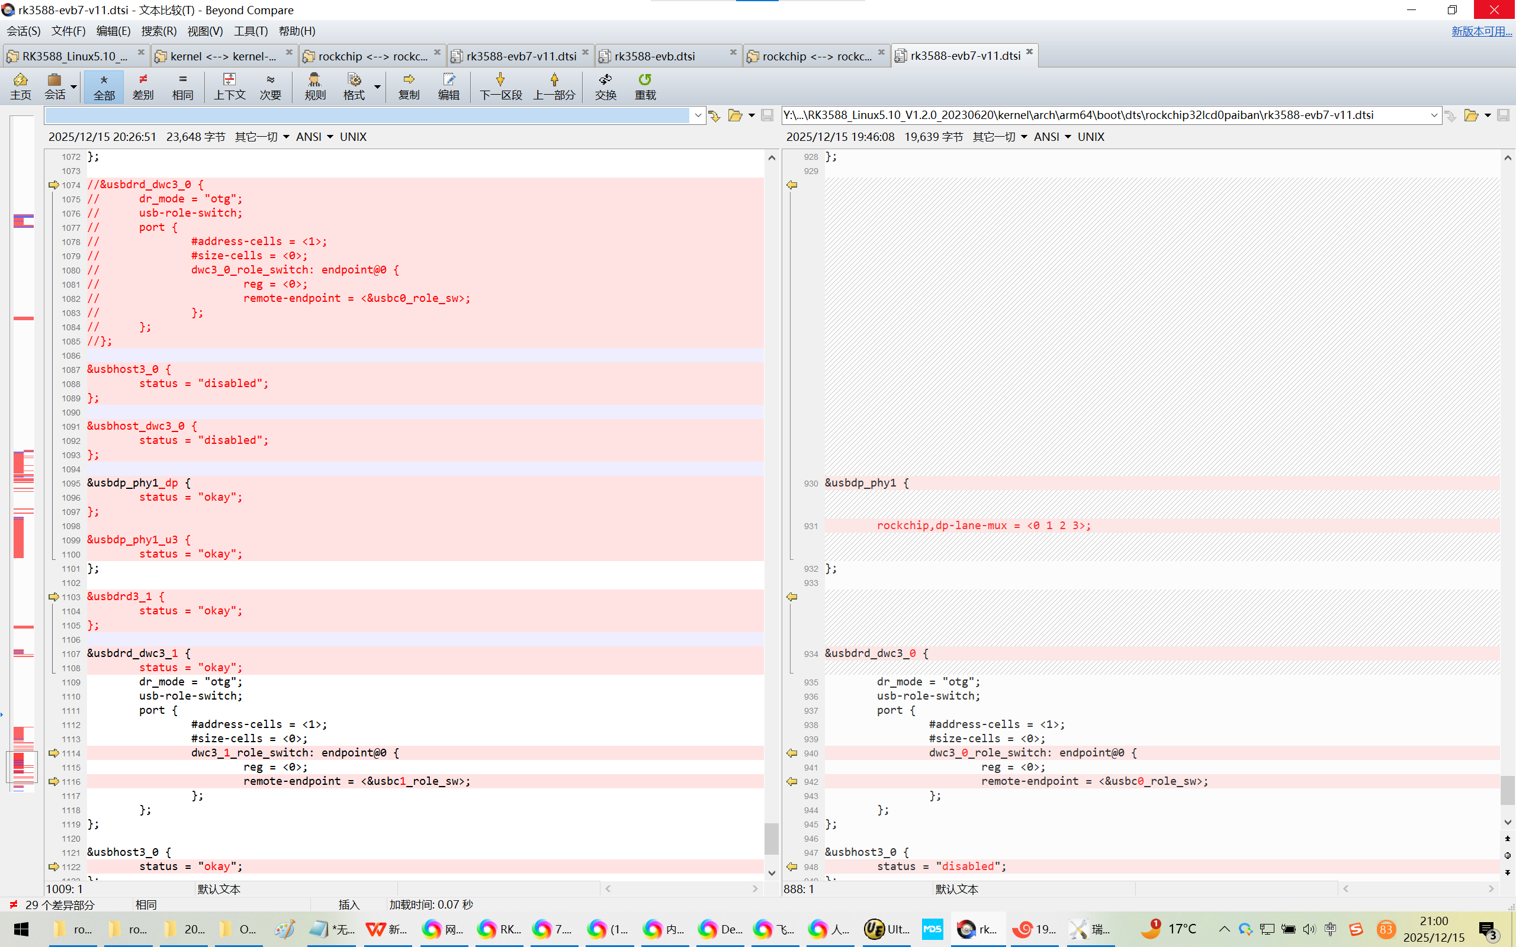The image size is (1516, 947).
Task: Click the empty left file path field
Action: 367,115
